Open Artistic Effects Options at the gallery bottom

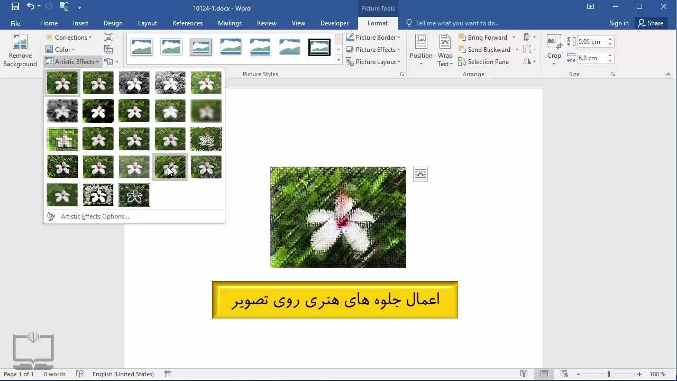click(94, 216)
